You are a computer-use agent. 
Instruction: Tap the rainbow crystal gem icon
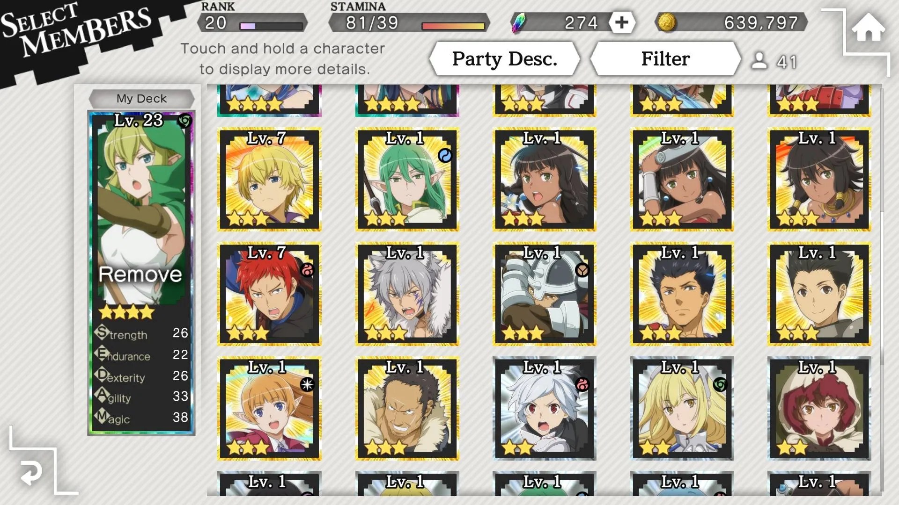[519, 23]
